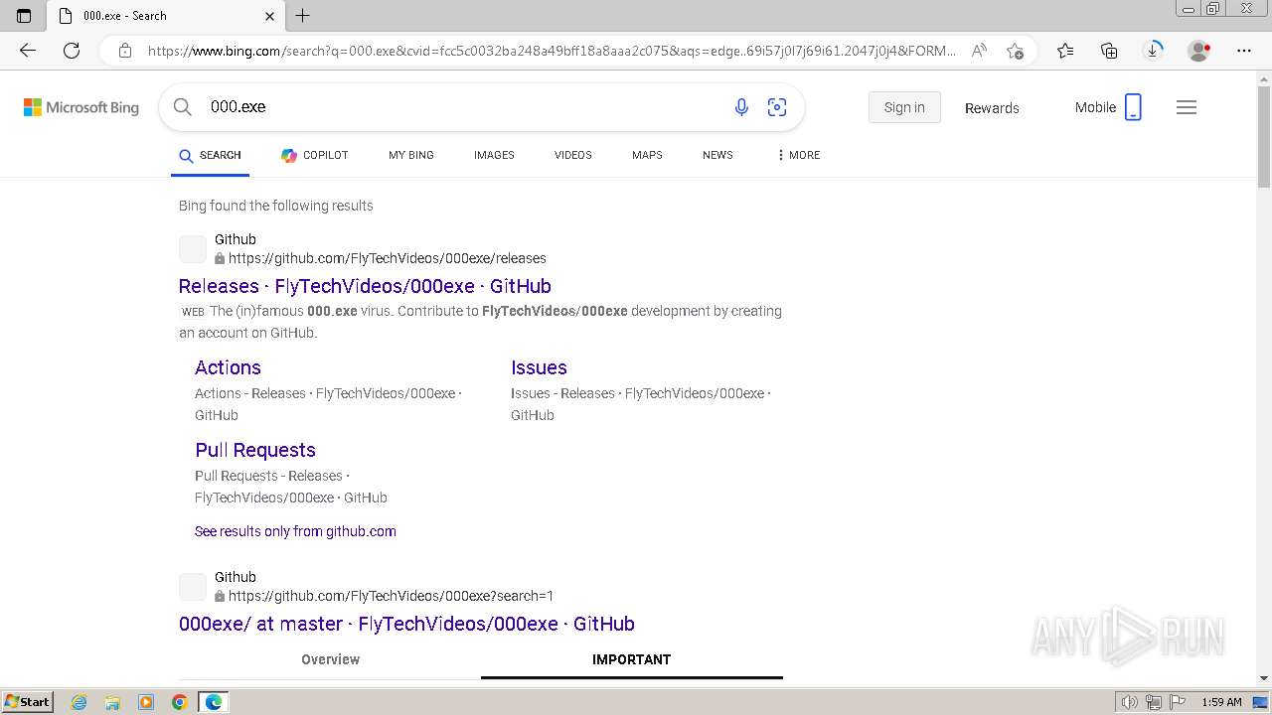Click the browser address bar URL
This screenshot has height=715, width=1272.
(552, 51)
